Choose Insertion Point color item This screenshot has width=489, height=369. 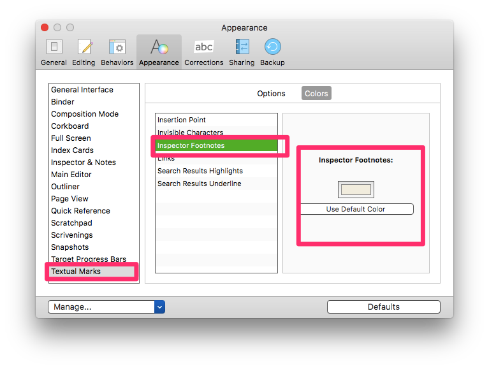[216, 120]
